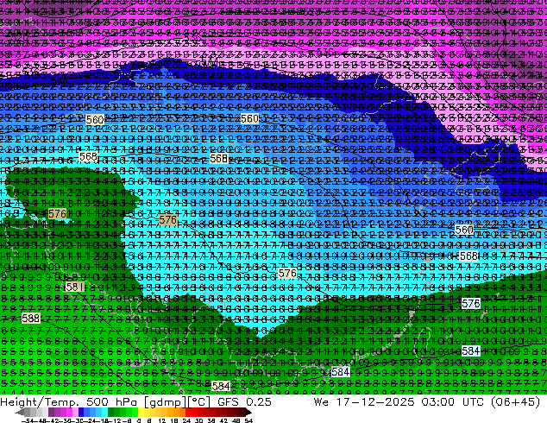Image resolution: width=547 pixels, height=423 pixels.
Task: Click the '[gdmp]' unit text
Action: point(164,402)
